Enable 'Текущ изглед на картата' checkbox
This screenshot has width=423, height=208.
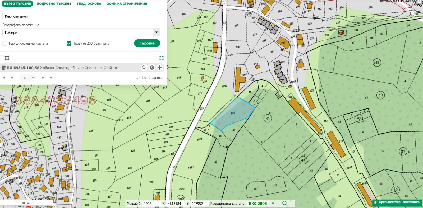pyautogui.click(x=5, y=44)
